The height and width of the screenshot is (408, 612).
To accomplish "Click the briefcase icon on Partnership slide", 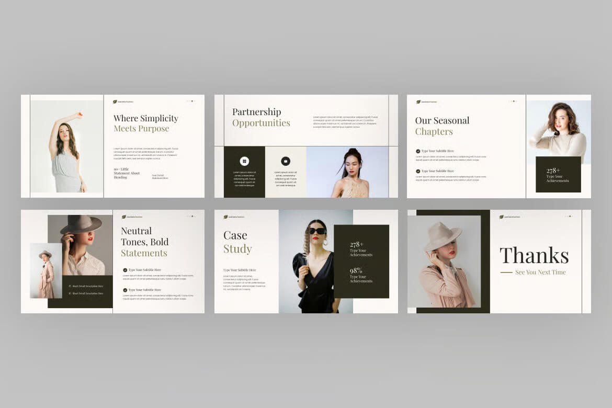I will coord(286,161).
